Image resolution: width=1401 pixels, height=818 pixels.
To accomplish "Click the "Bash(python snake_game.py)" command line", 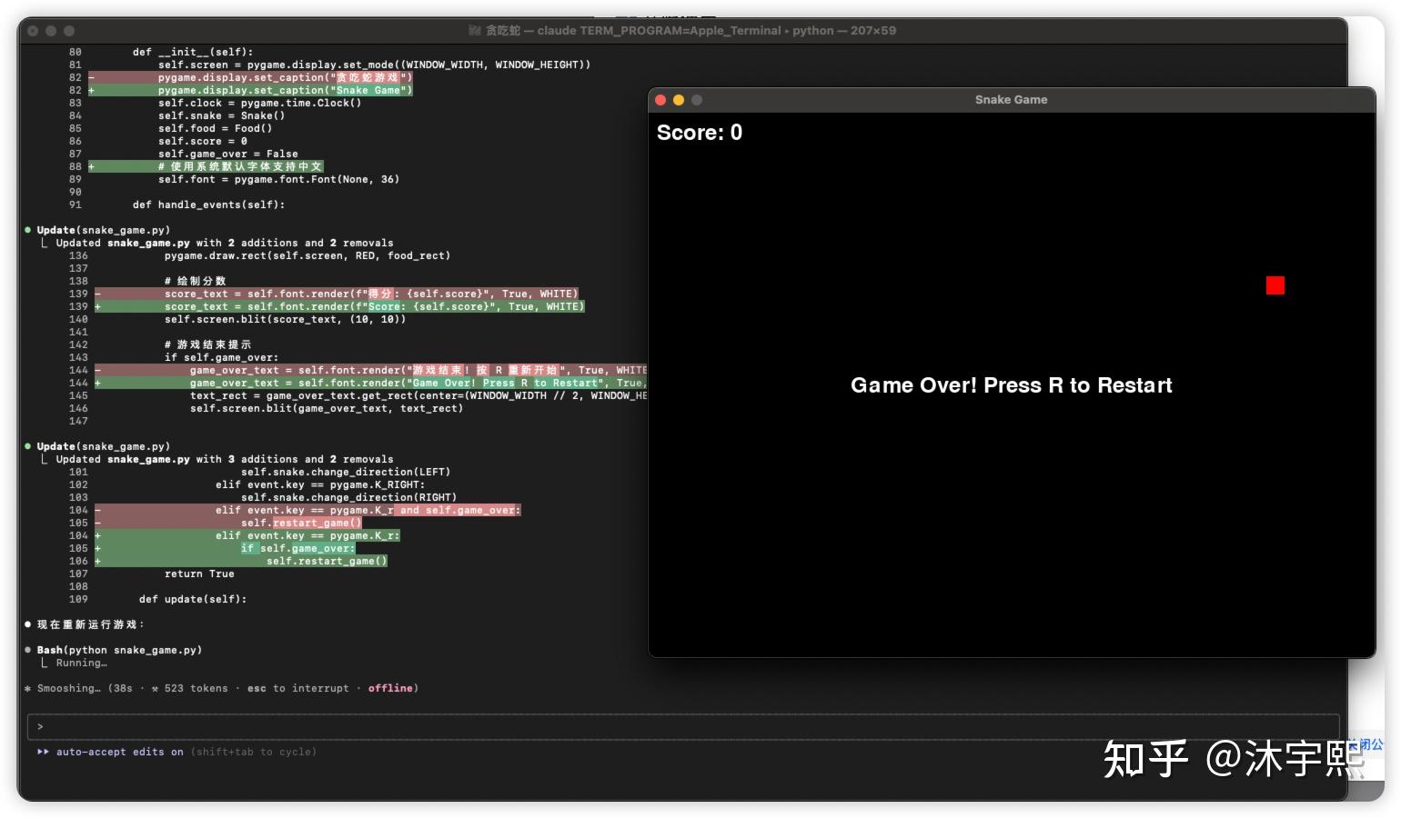I will 119,650.
